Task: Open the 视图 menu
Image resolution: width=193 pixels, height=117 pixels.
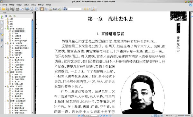Action: pos(19,5)
